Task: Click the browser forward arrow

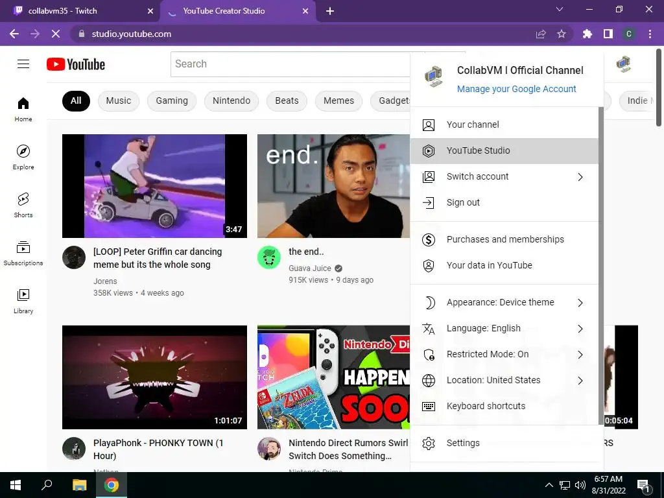Action: 35,34
